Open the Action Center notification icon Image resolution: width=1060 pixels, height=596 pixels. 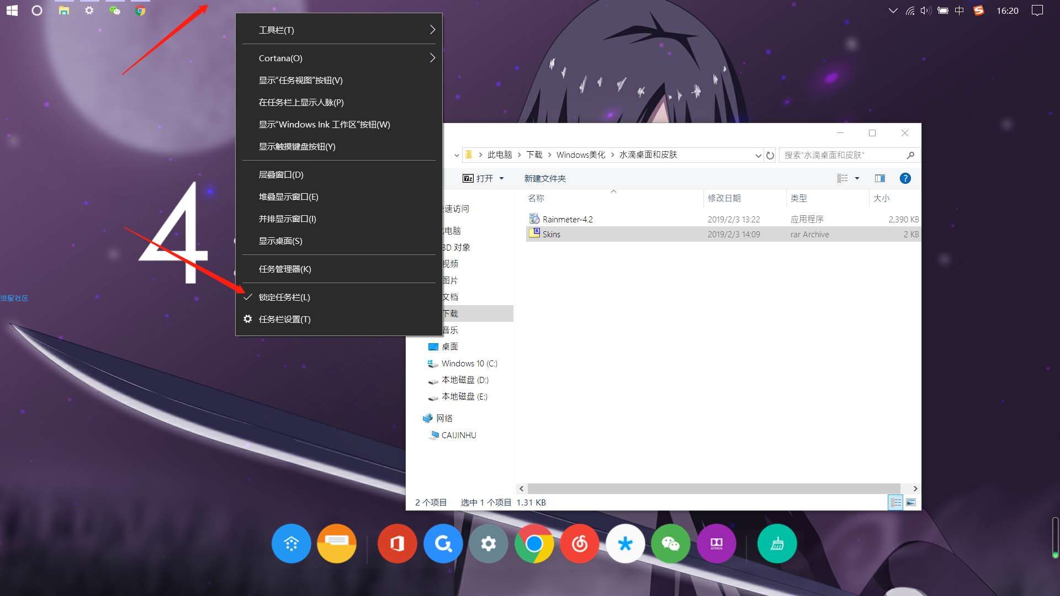[1037, 10]
